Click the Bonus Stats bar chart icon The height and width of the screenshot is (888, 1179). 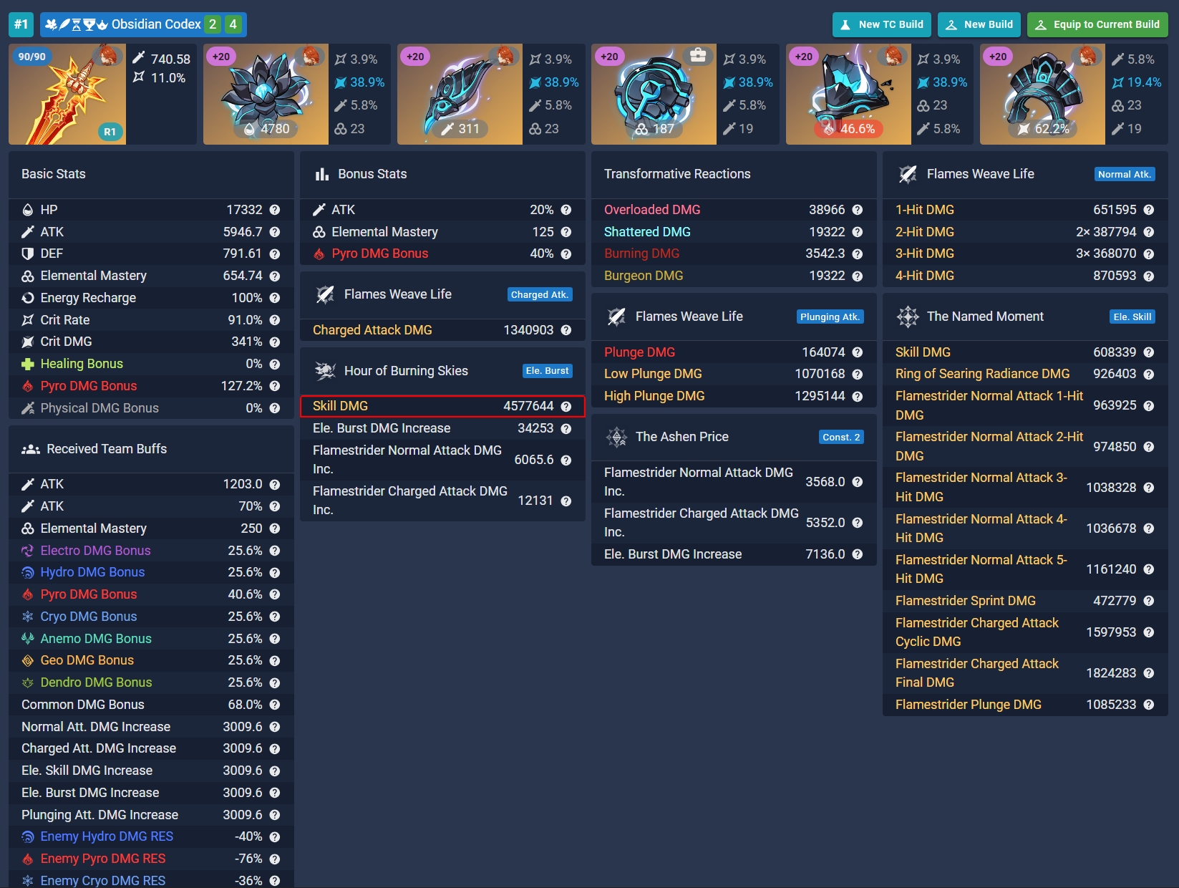(322, 174)
